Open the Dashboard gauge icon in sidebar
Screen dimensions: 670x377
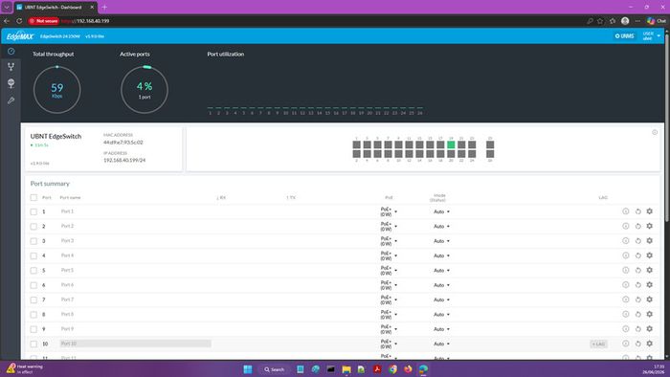pyautogui.click(x=11, y=51)
